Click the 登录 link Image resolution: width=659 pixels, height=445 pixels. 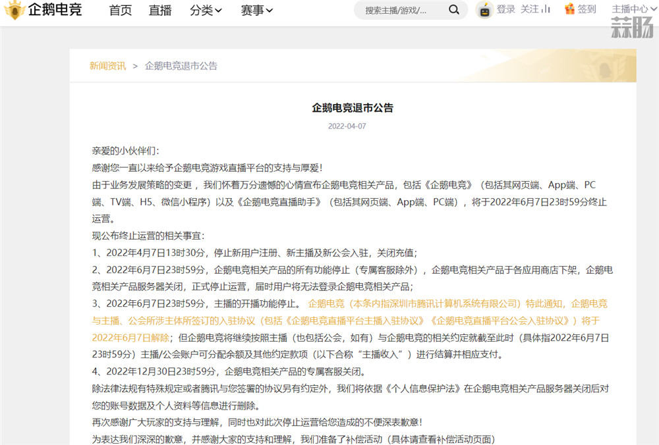[x=505, y=9]
